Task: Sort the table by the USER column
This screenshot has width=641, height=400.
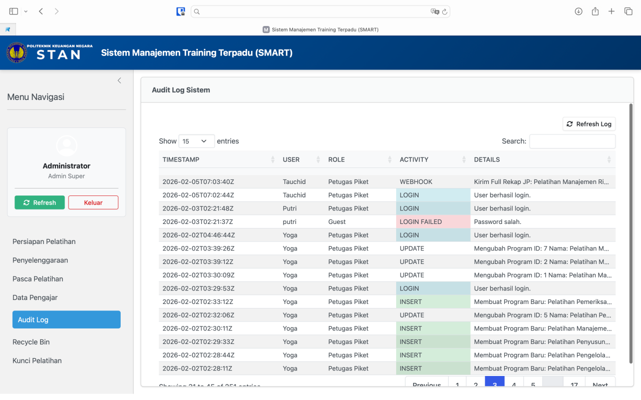Action: pos(300,159)
